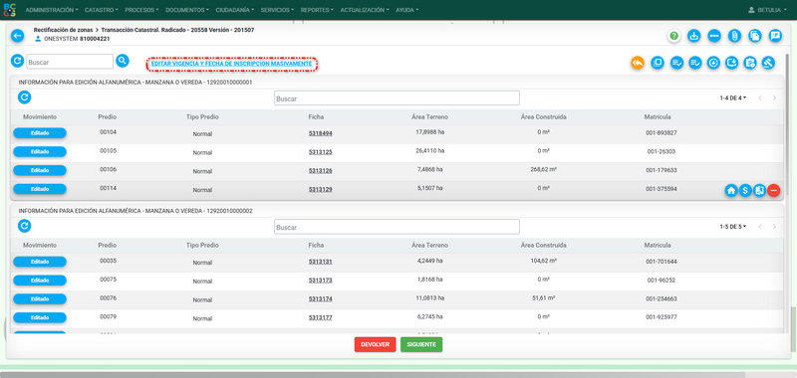
Task: Click the dashed-circle download arrow icon
Action: [713, 63]
